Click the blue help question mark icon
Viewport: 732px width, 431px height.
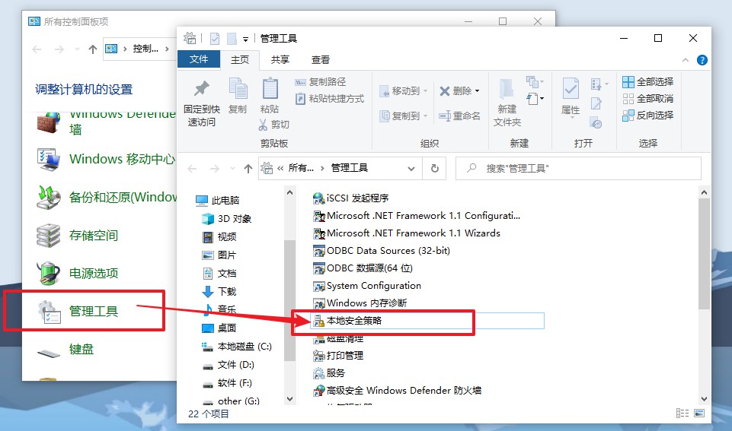[702, 60]
